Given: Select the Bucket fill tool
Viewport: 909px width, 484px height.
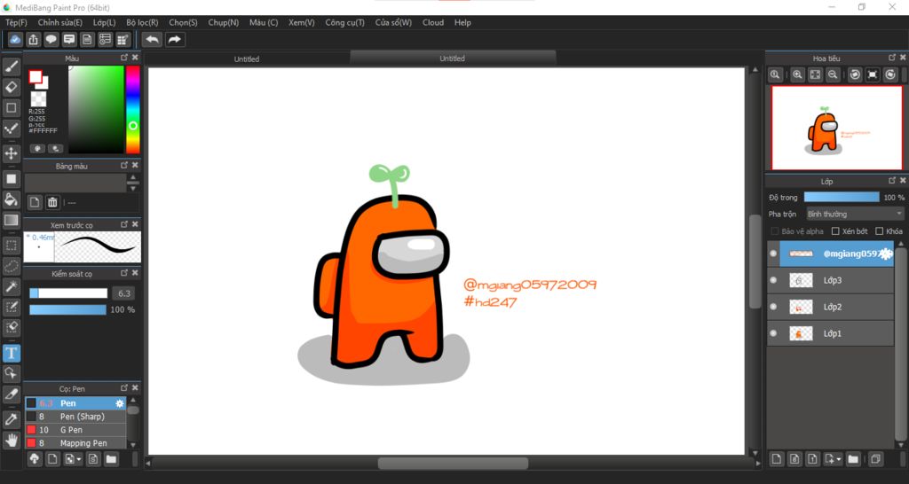Looking at the screenshot, I should [x=11, y=199].
